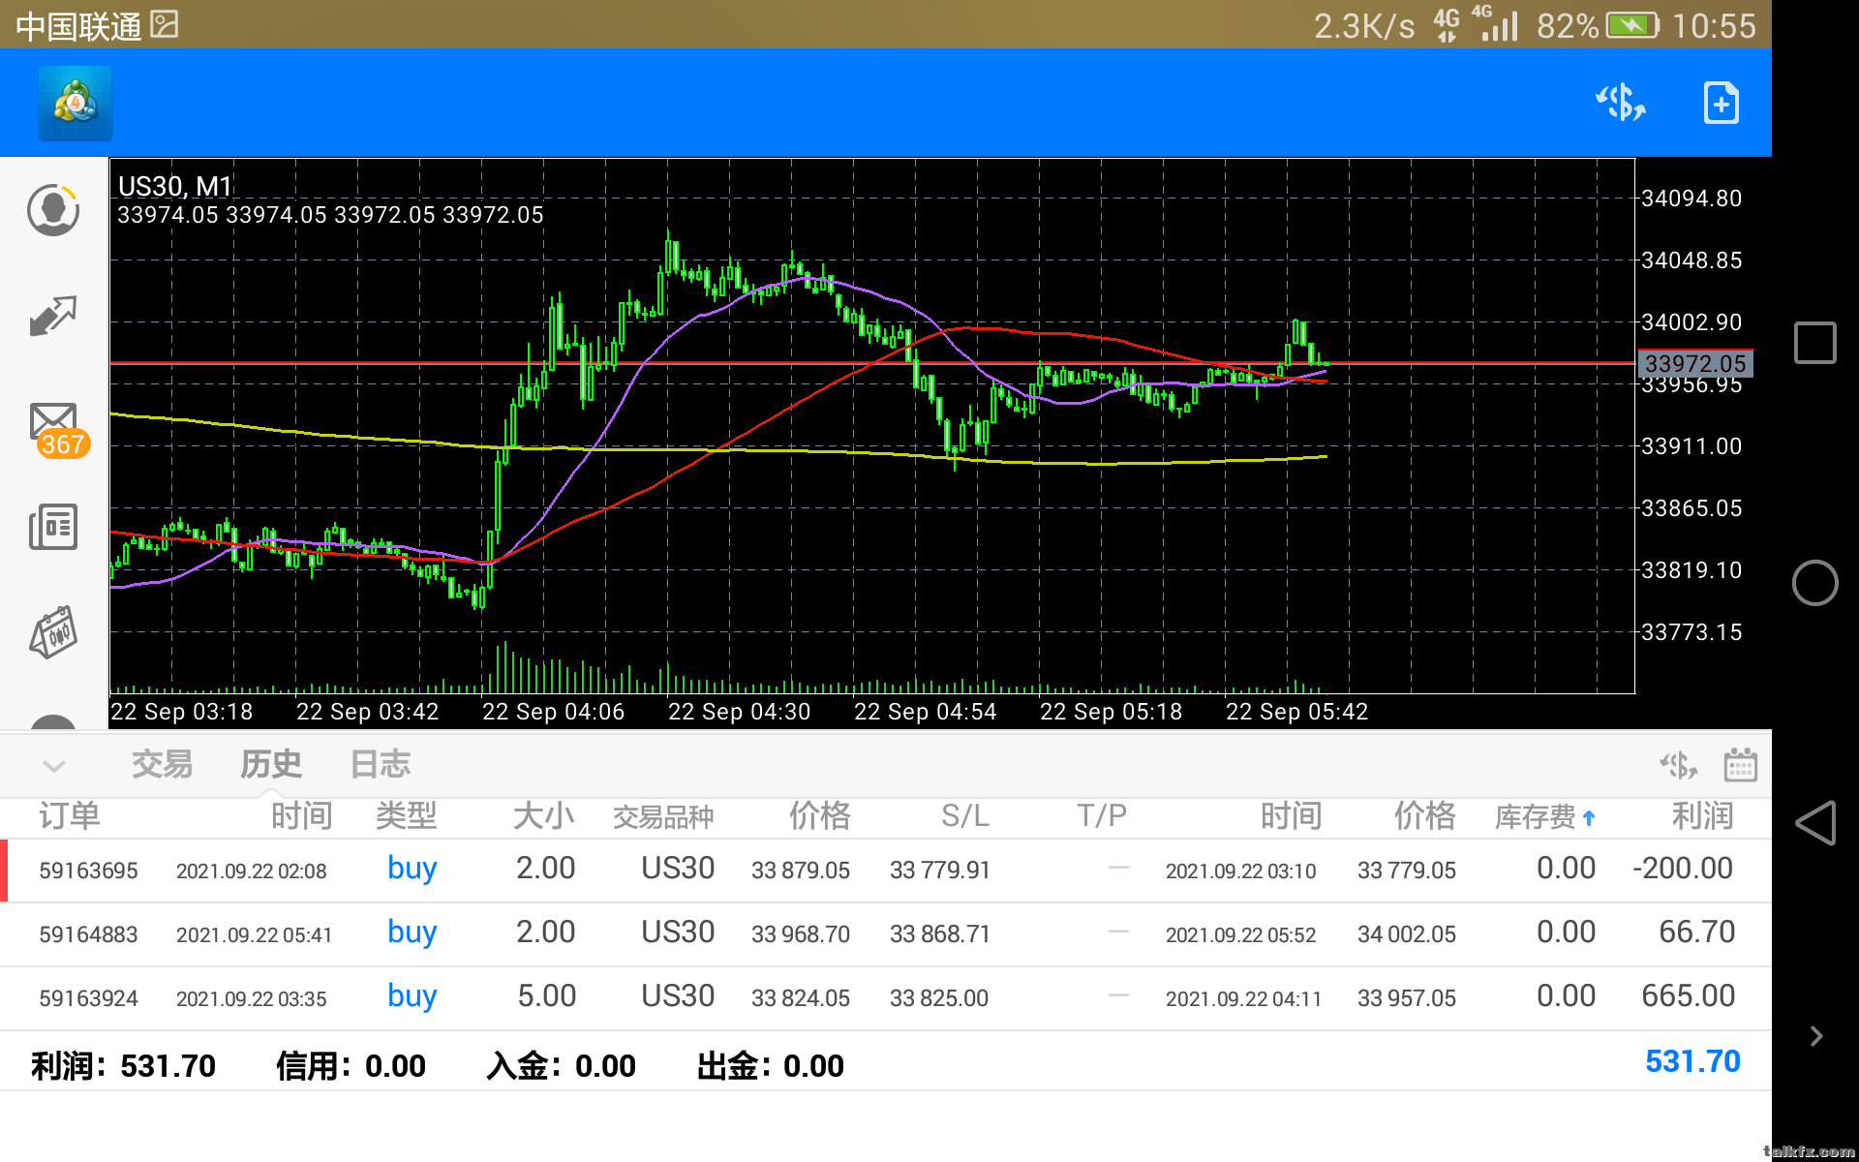Select order 59163924 row

tap(886, 997)
